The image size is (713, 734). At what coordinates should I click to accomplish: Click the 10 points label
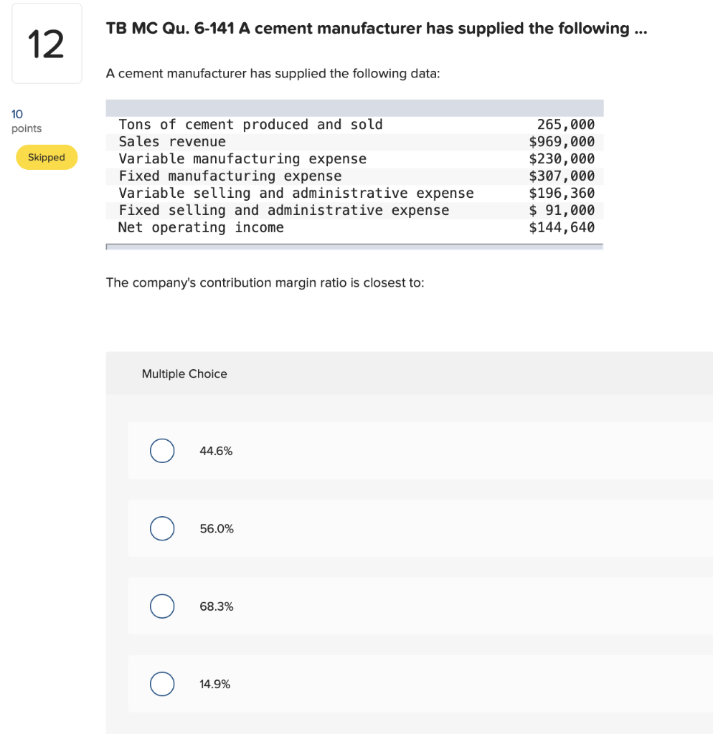point(27,121)
